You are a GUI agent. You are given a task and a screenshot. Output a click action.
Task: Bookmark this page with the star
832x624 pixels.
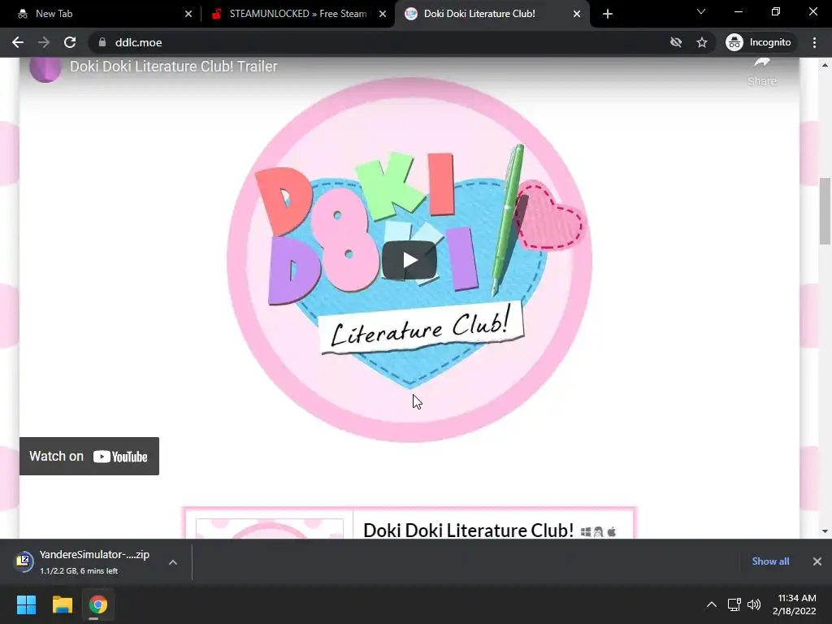click(702, 42)
